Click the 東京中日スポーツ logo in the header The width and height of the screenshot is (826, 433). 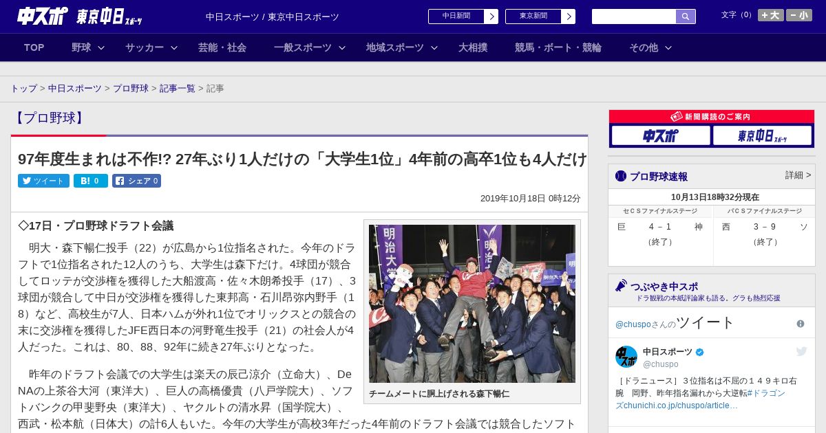(x=109, y=16)
